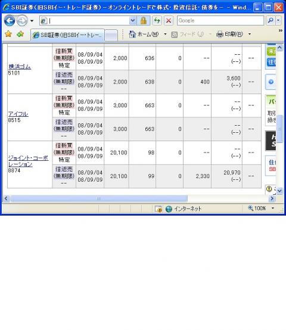Click the search magnifier button
This screenshot has height=330, width=286.
pyautogui.click(x=271, y=21)
